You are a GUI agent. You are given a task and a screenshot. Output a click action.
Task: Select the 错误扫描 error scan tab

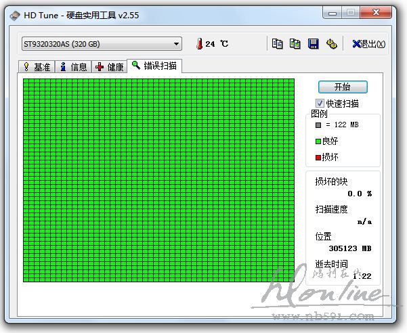tap(154, 66)
